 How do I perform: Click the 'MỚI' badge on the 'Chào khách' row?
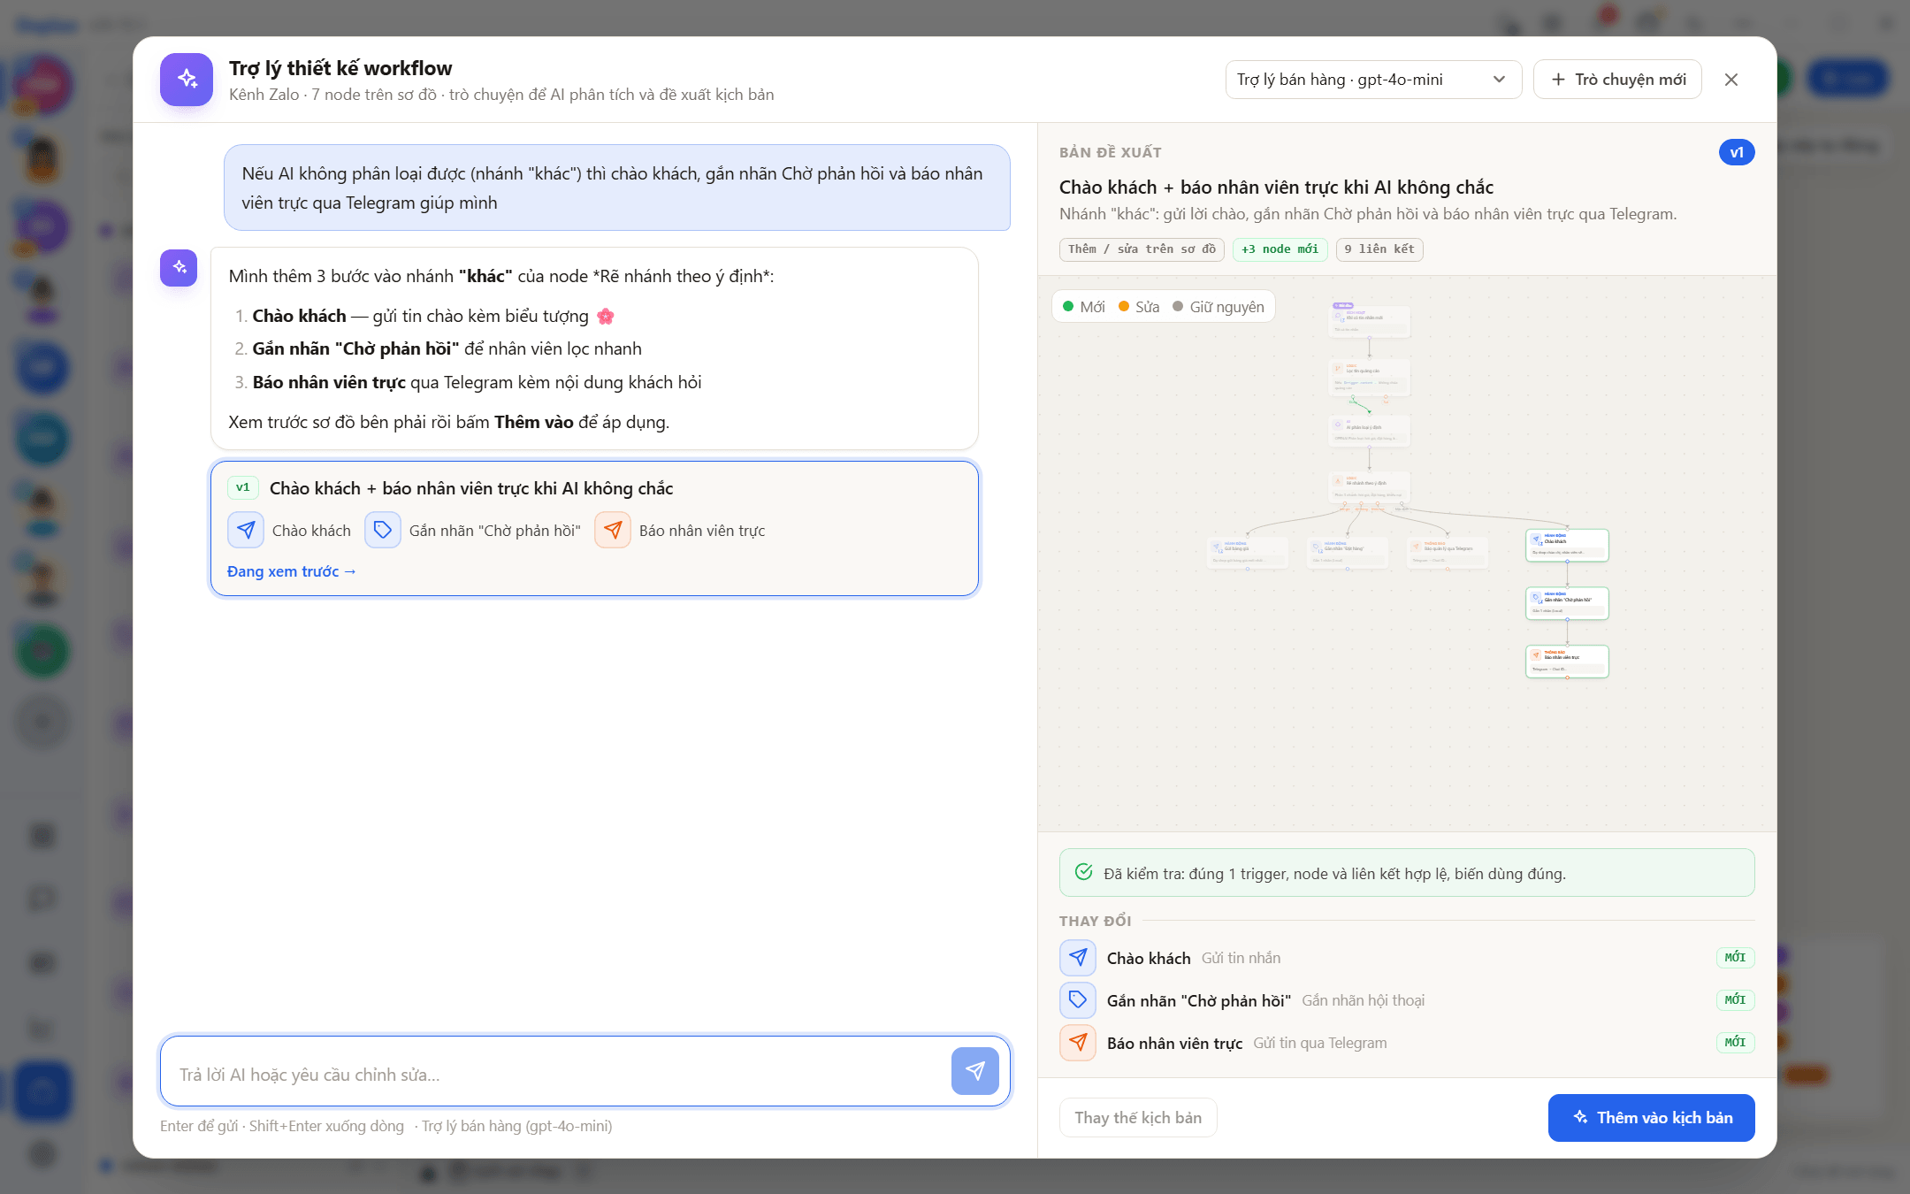1735,957
